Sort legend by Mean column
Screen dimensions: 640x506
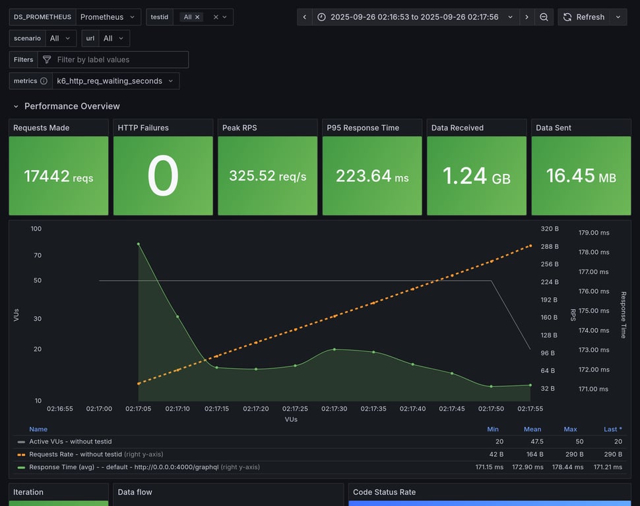point(532,429)
